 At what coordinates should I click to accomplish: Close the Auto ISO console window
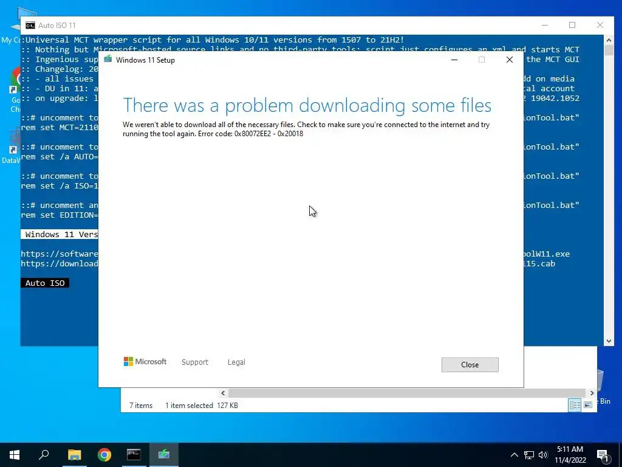tap(600, 25)
